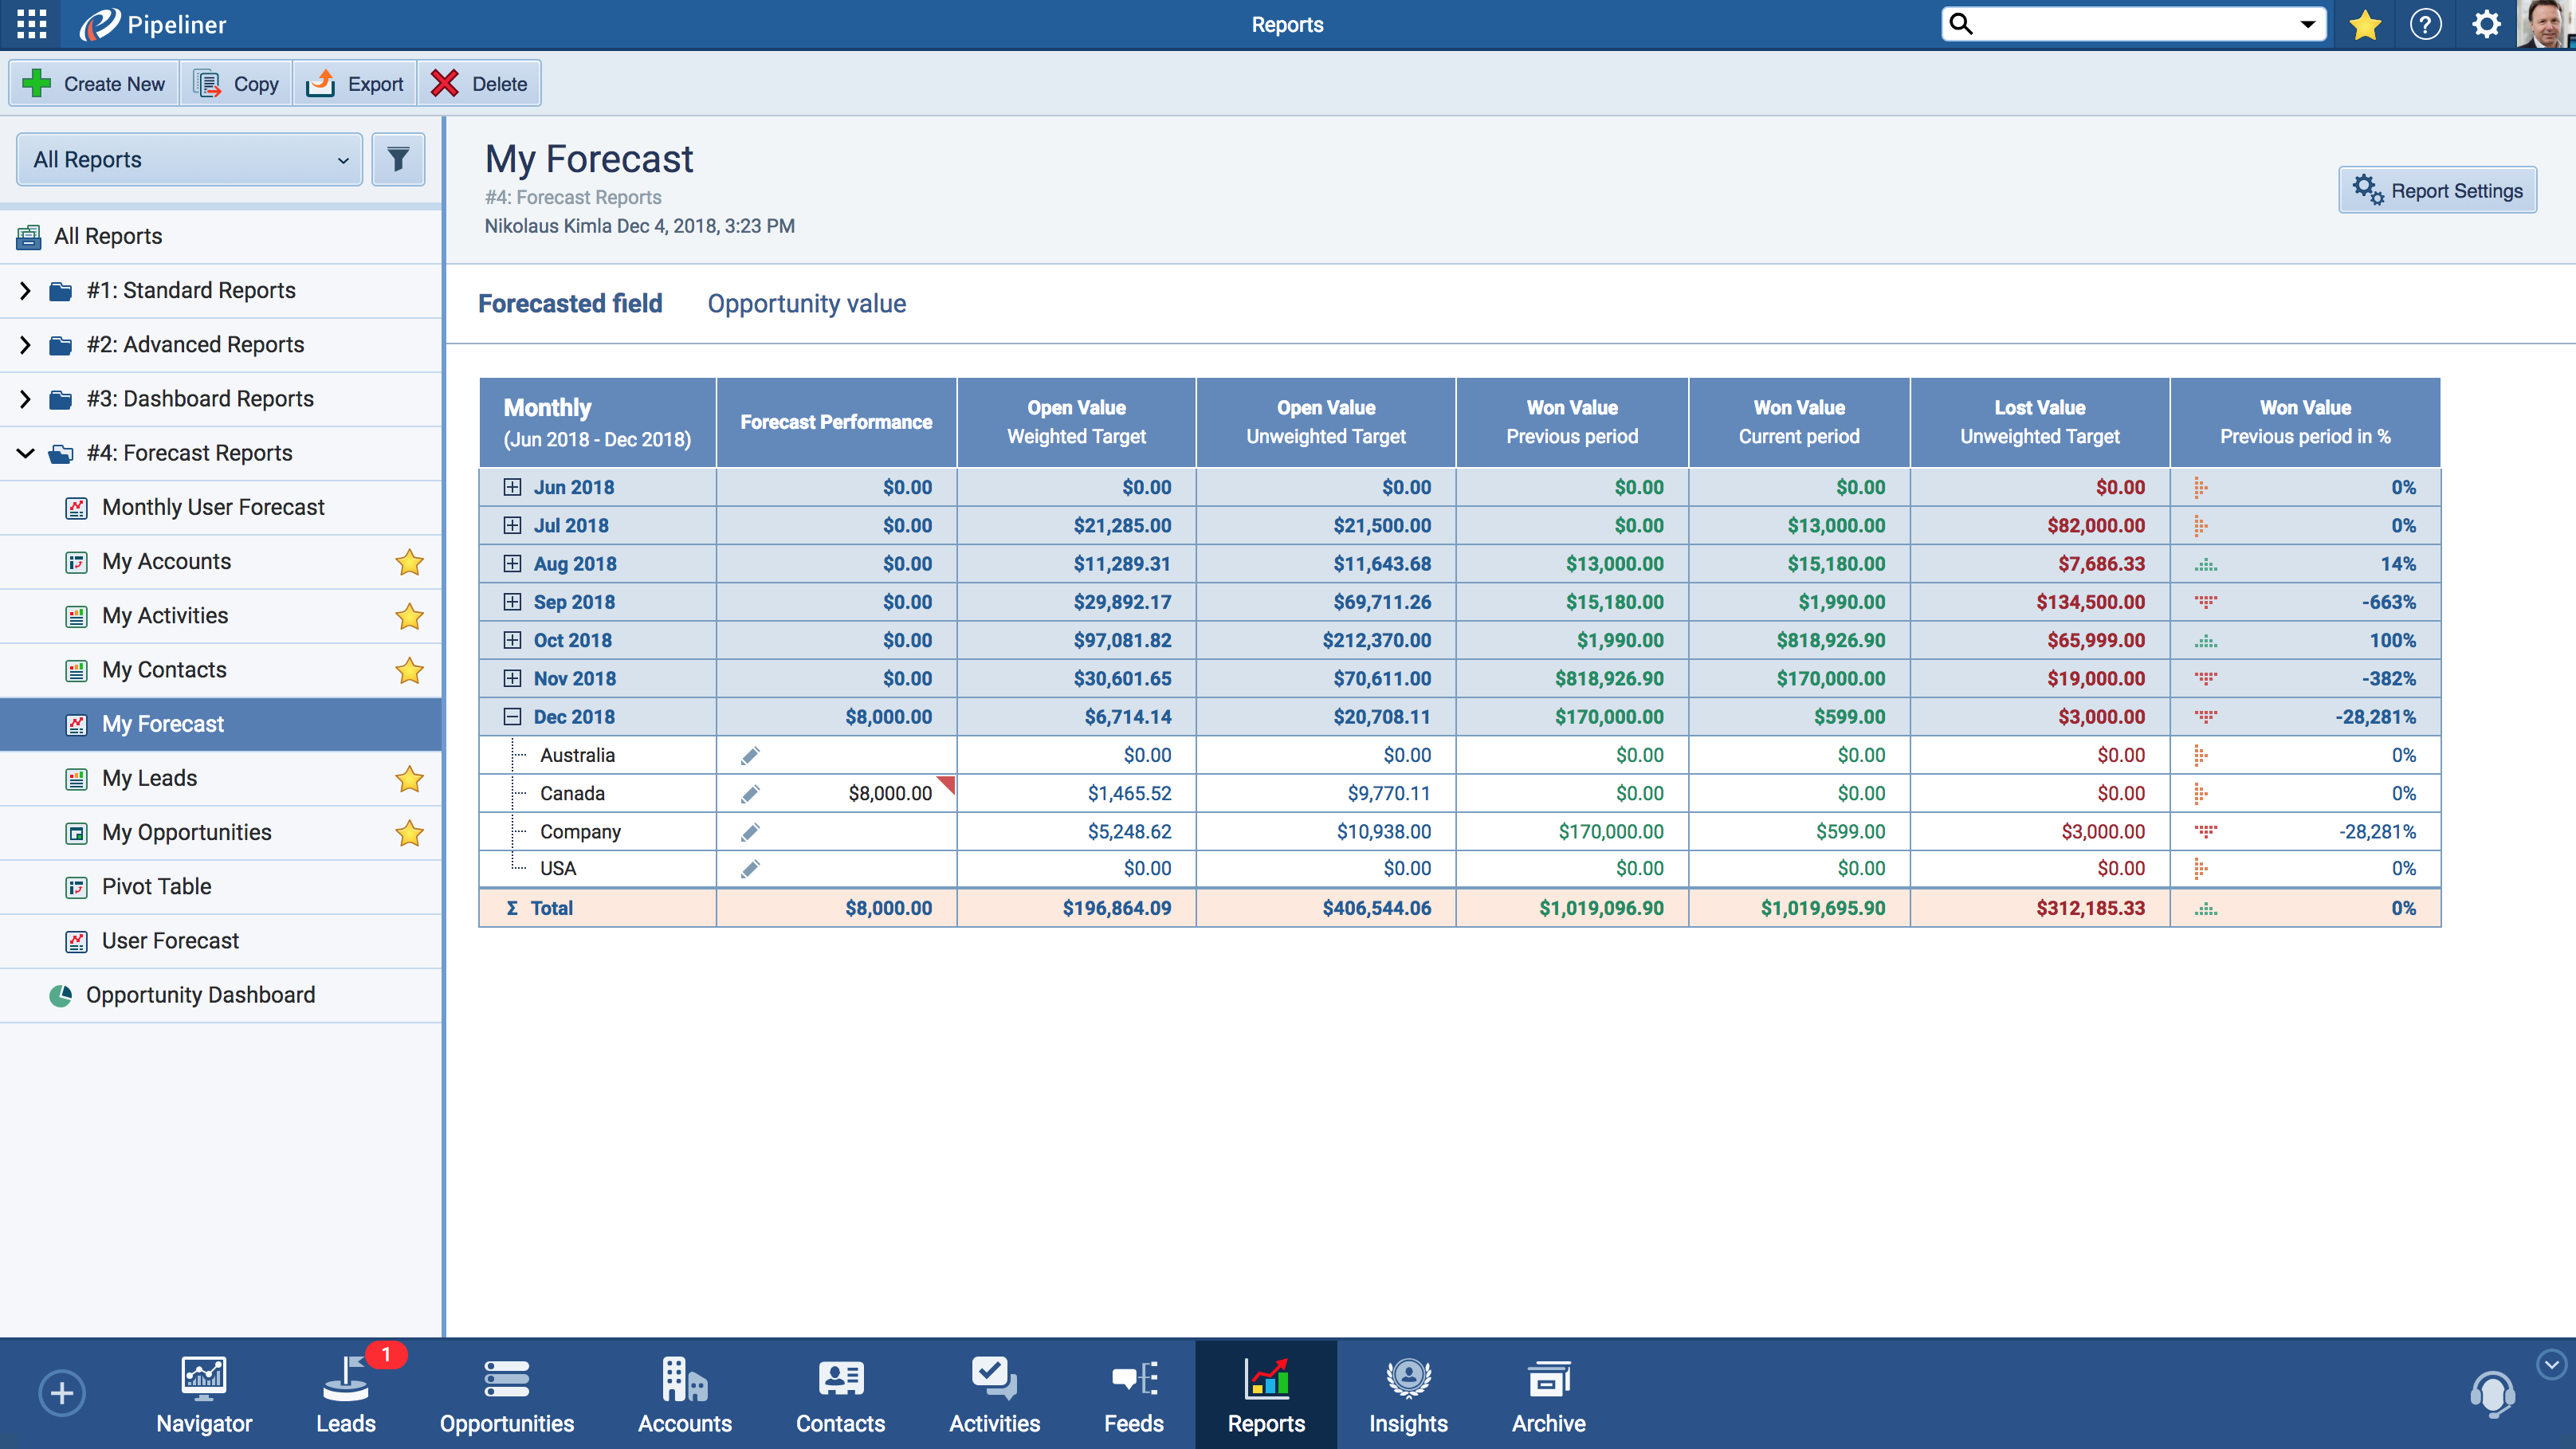Expand the Oct 2018 row
The width and height of the screenshot is (2576, 1449).
tap(512, 640)
